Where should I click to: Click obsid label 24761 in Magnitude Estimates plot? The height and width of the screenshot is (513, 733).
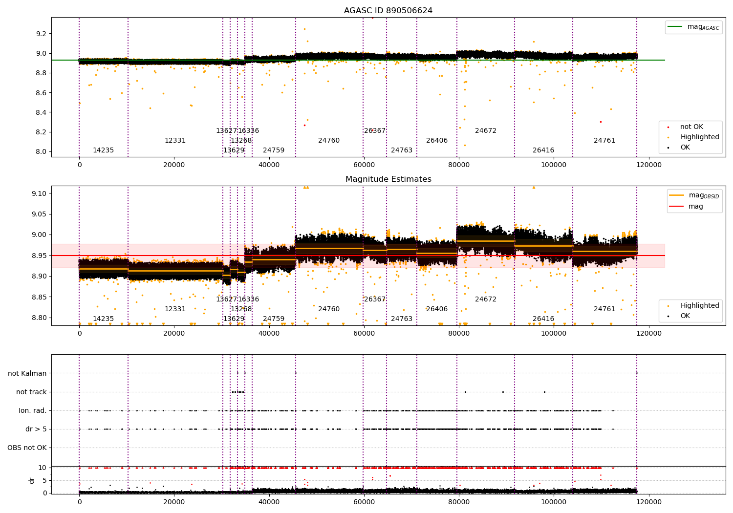[x=604, y=309]
